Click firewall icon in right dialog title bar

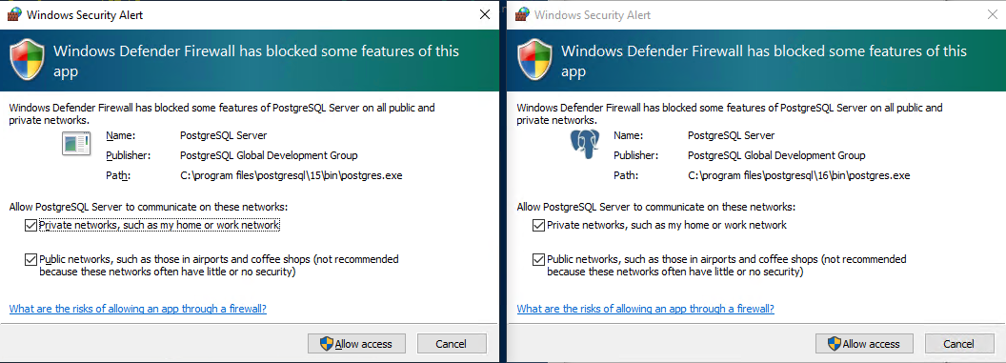pyautogui.click(x=522, y=14)
